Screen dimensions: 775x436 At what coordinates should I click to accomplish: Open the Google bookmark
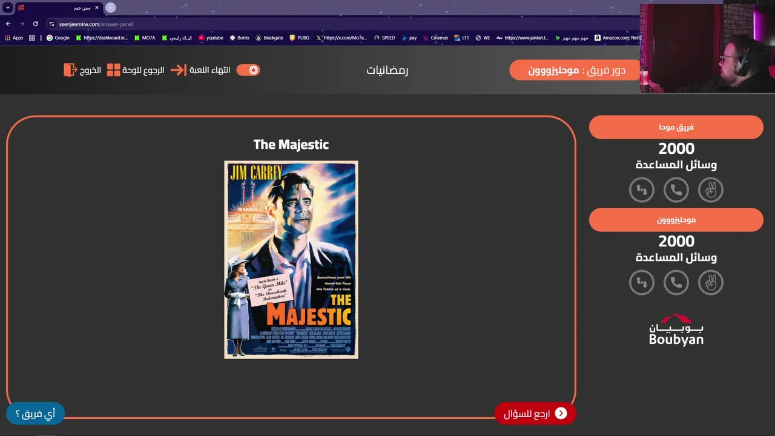tap(58, 38)
